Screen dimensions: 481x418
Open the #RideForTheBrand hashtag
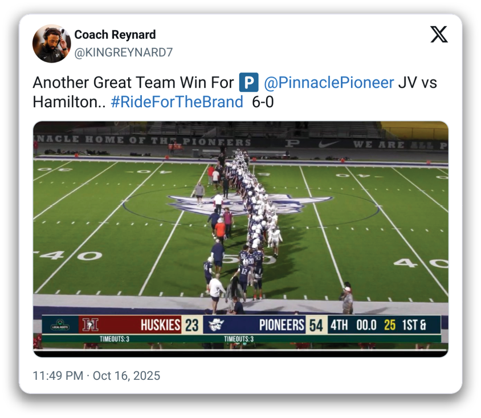(x=177, y=102)
